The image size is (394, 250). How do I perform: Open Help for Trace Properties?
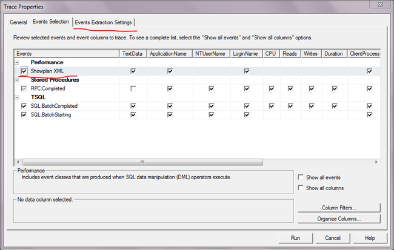(x=370, y=238)
